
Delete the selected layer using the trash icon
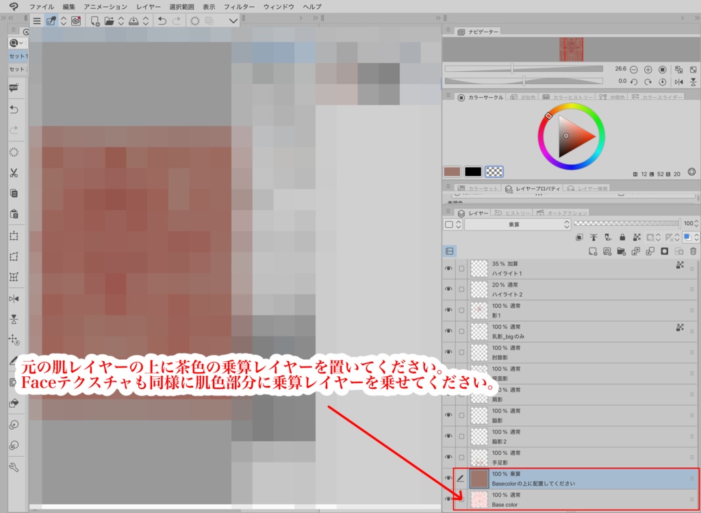coord(692,251)
